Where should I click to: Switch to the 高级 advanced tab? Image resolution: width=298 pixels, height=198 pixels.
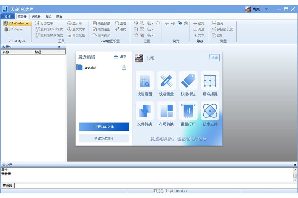(x=49, y=17)
